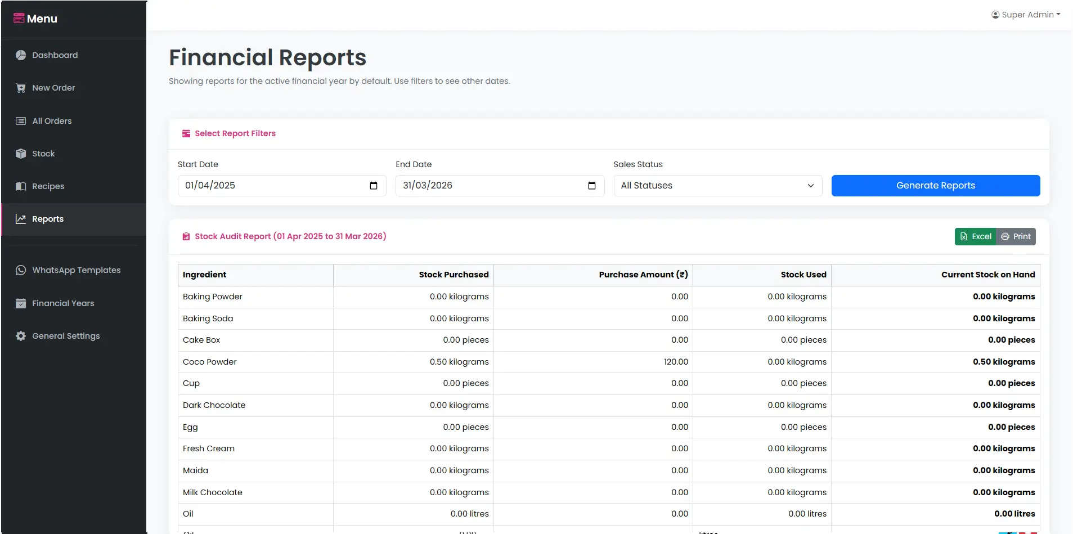
Task: Click the General Settings gear icon
Action: coord(21,336)
